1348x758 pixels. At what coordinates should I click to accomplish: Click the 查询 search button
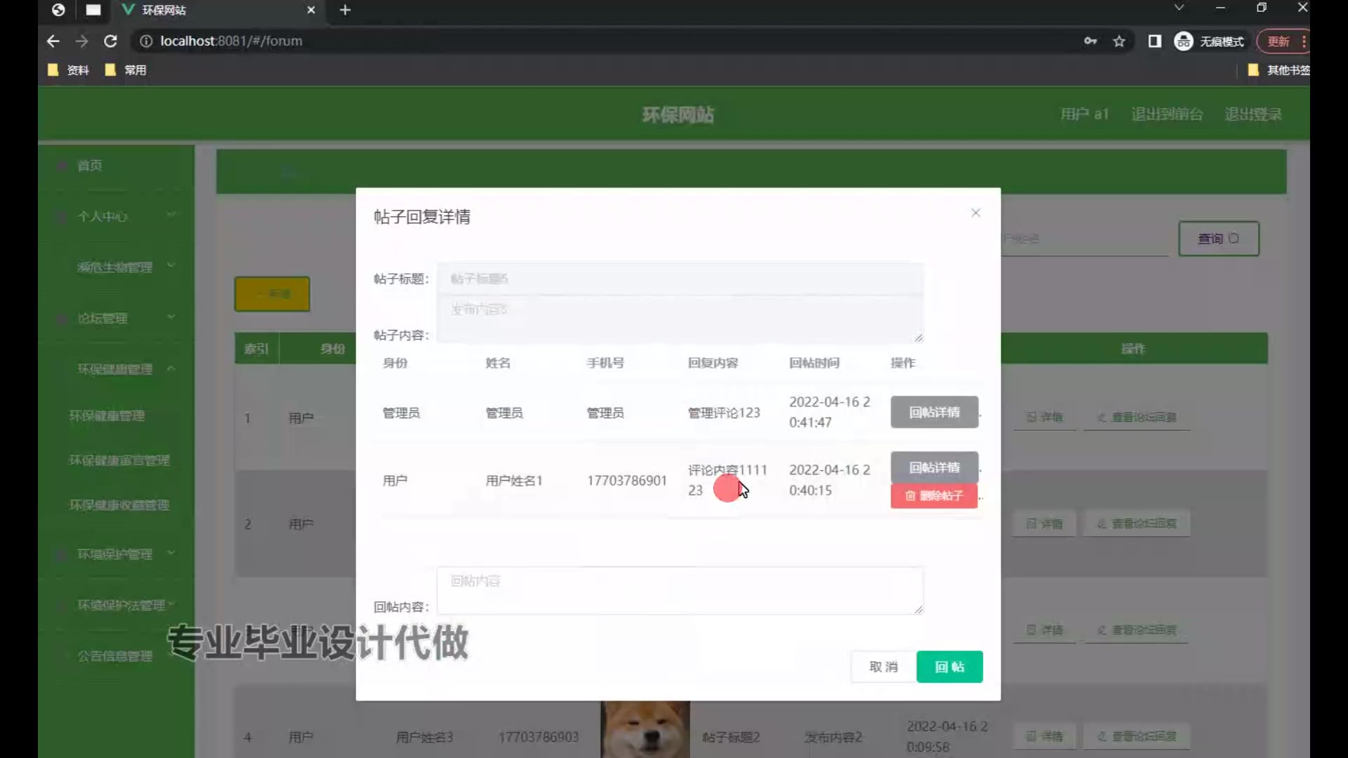coord(1218,239)
